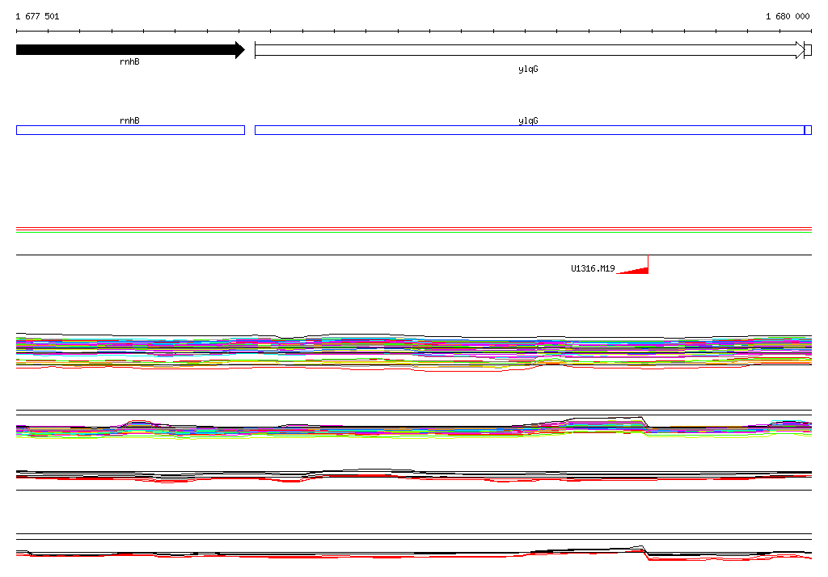Viewport: 828px width, 577px height.
Task: Click the white ylqG gene arrow
Action: tap(530, 50)
